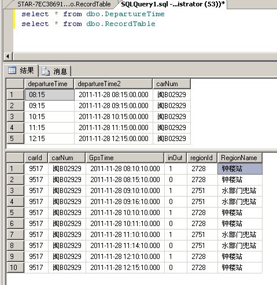Click the GpsTime column header
This screenshot has width=277, height=285.
pyautogui.click(x=125, y=158)
